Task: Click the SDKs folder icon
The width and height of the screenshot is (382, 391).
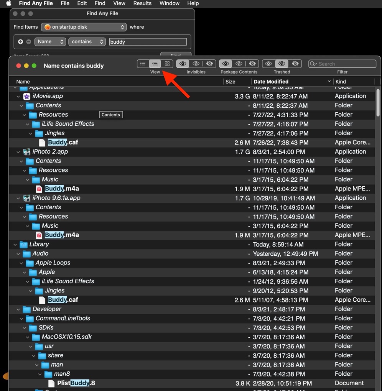Action: pos(33,328)
